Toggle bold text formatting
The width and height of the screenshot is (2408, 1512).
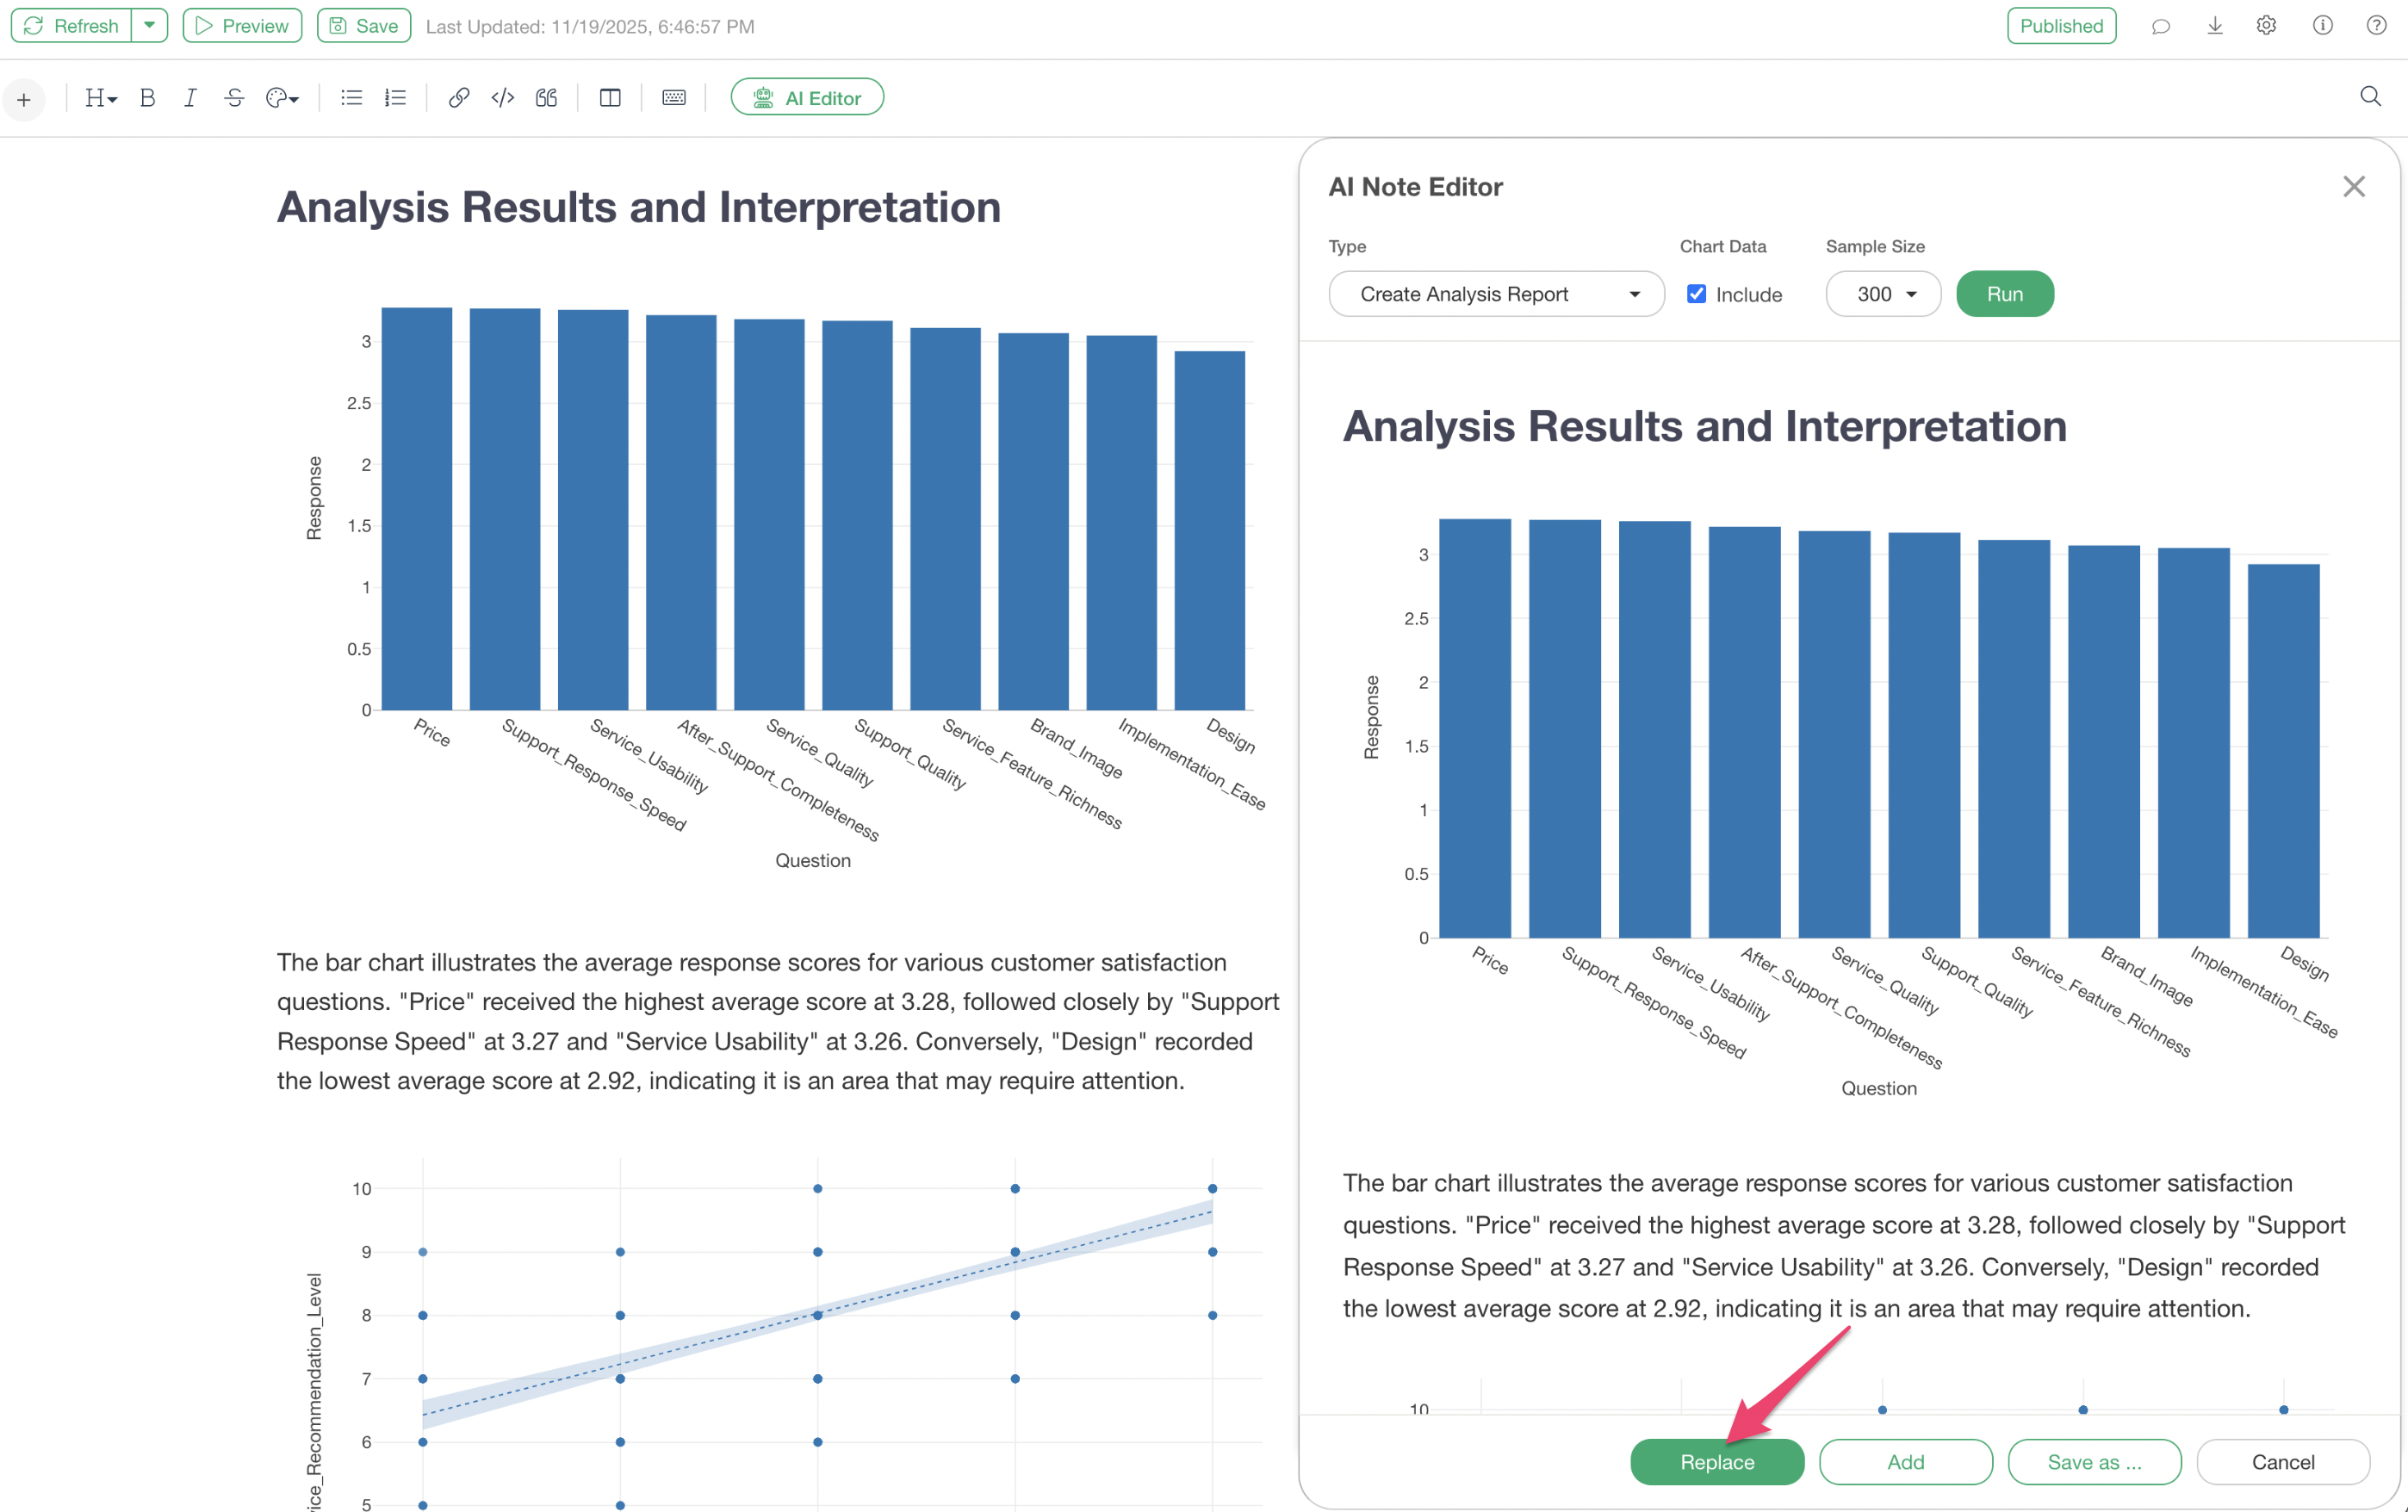(x=147, y=98)
